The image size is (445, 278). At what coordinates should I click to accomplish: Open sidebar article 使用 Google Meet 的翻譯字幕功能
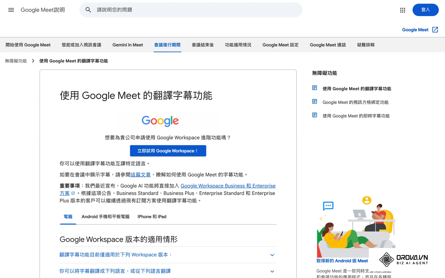357,89
